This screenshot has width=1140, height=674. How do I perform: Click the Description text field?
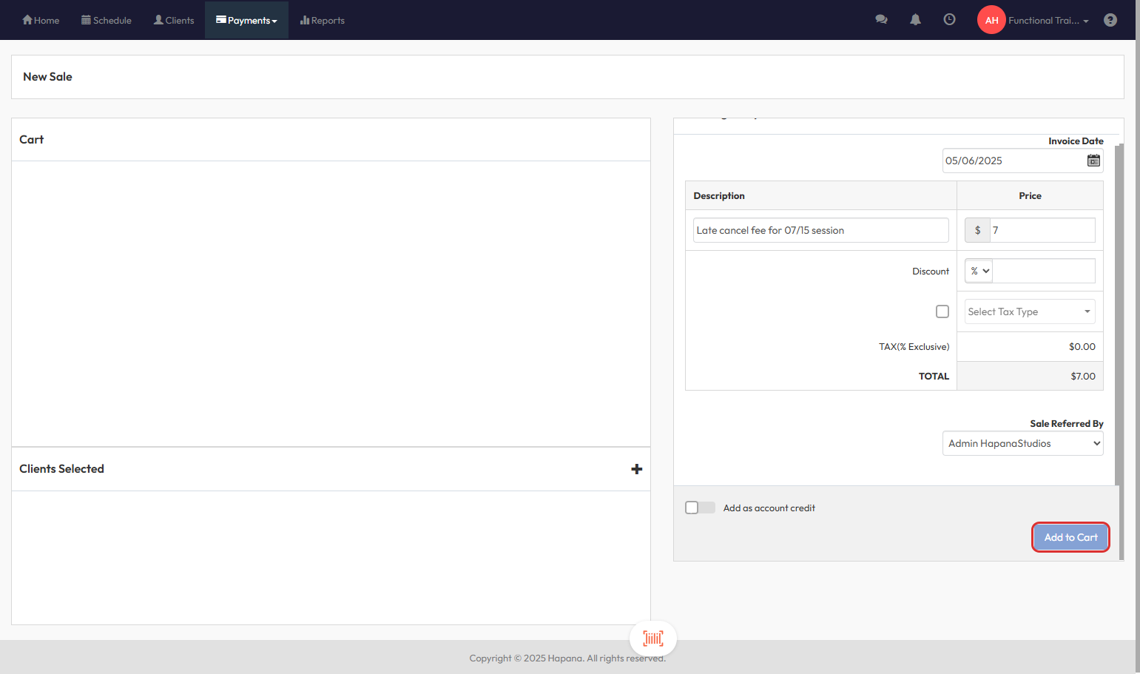tap(820, 230)
